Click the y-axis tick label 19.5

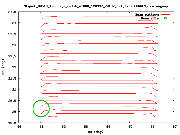(x=12, y=123)
